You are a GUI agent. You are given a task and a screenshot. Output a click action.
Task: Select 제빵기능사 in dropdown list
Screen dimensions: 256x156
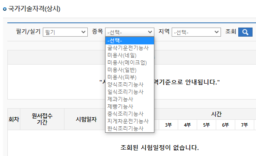point(130,106)
